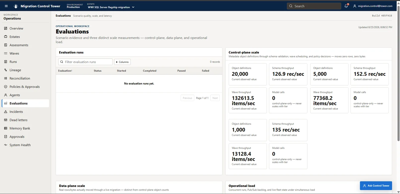The width and height of the screenshot is (400, 194).
Task: Click the Previous page button
Action: pos(187,98)
